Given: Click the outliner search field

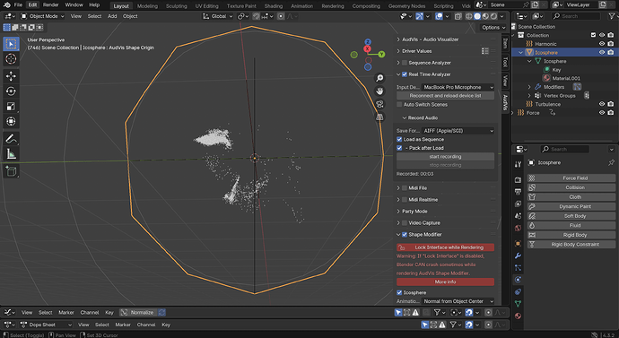Looking at the screenshot, I should 576,16.
